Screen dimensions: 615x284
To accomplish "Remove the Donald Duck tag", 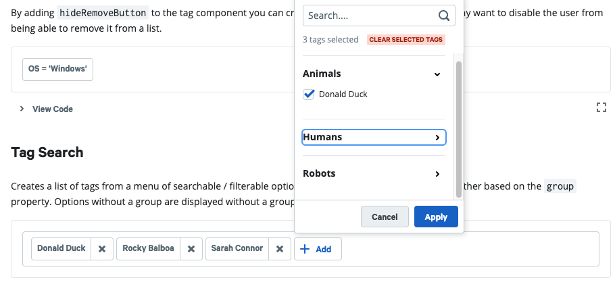I will pyautogui.click(x=102, y=249).
